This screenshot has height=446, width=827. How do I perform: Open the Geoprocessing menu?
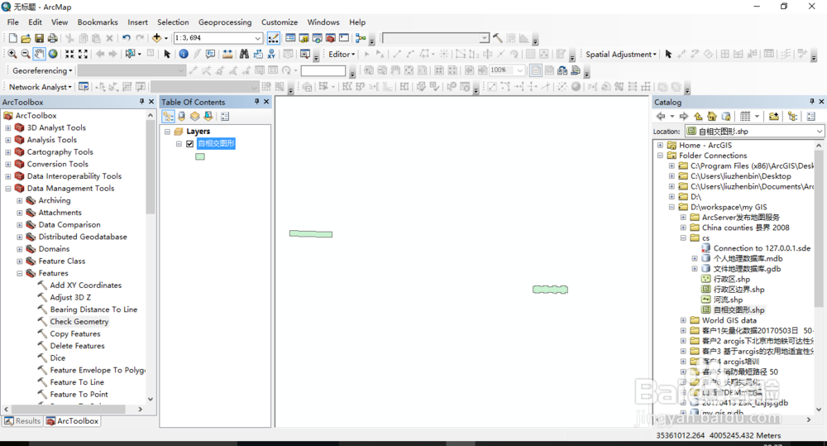tap(225, 22)
